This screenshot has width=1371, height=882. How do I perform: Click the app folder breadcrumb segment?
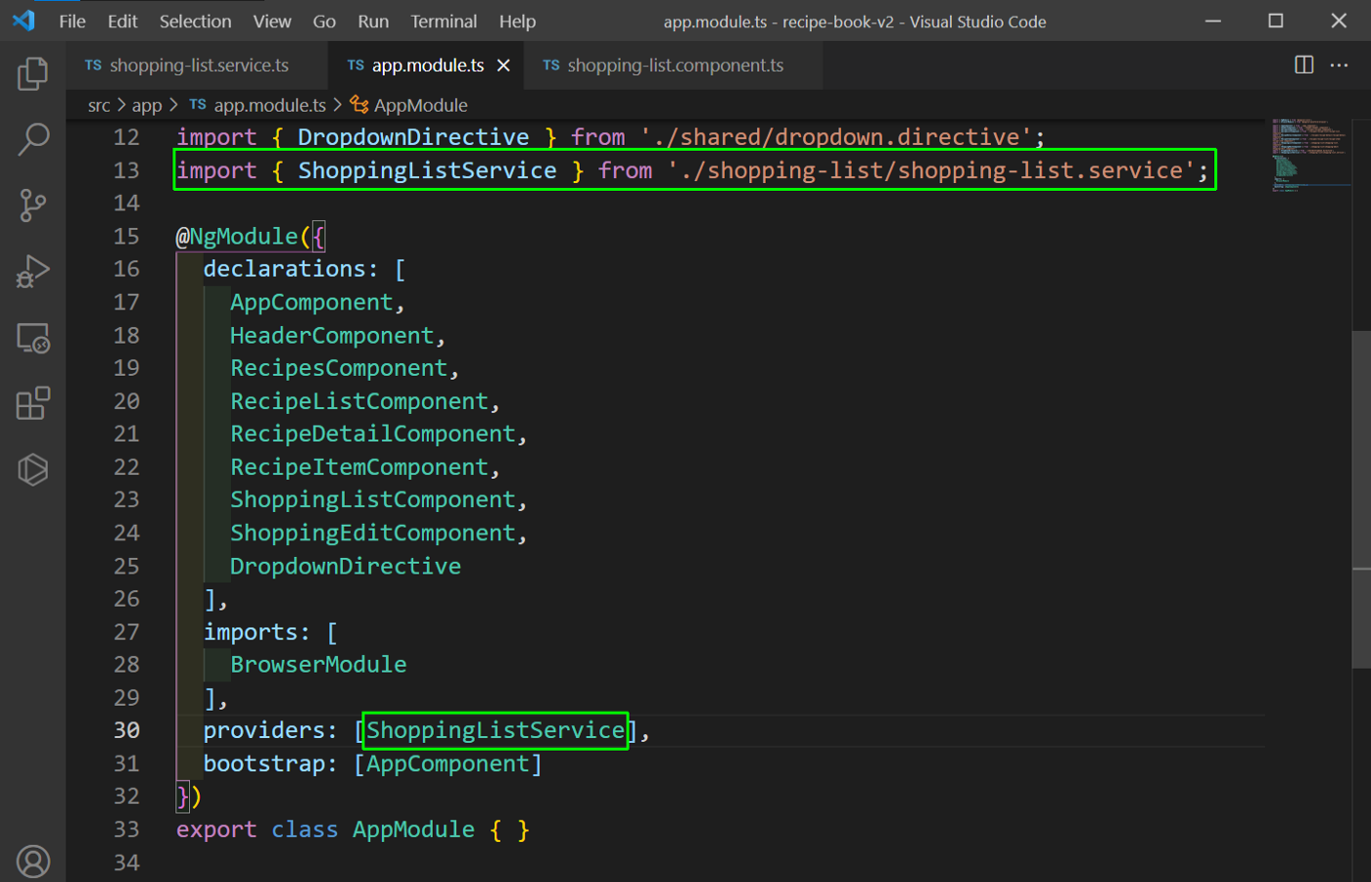[147, 105]
